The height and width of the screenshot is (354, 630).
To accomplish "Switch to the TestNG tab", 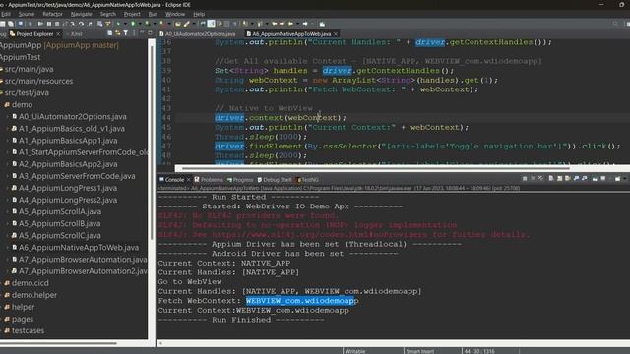I will point(308,179).
